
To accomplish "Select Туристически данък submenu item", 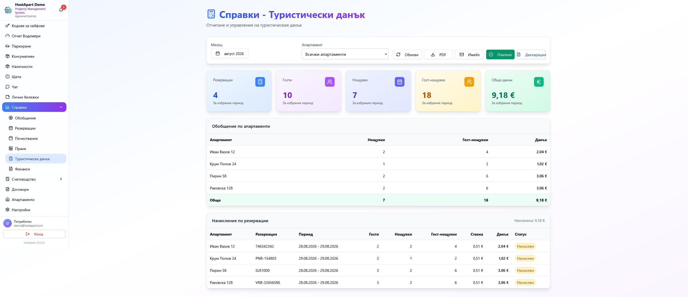I will [x=36, y=159].
